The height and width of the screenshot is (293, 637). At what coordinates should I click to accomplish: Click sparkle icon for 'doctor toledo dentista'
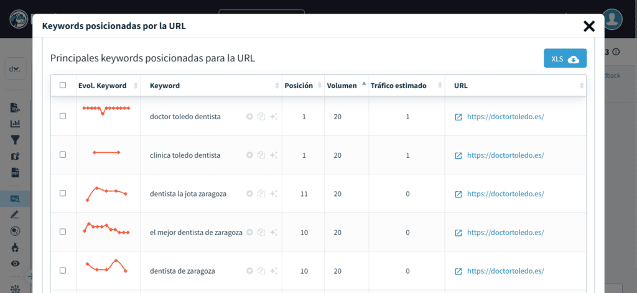[274, 117]
